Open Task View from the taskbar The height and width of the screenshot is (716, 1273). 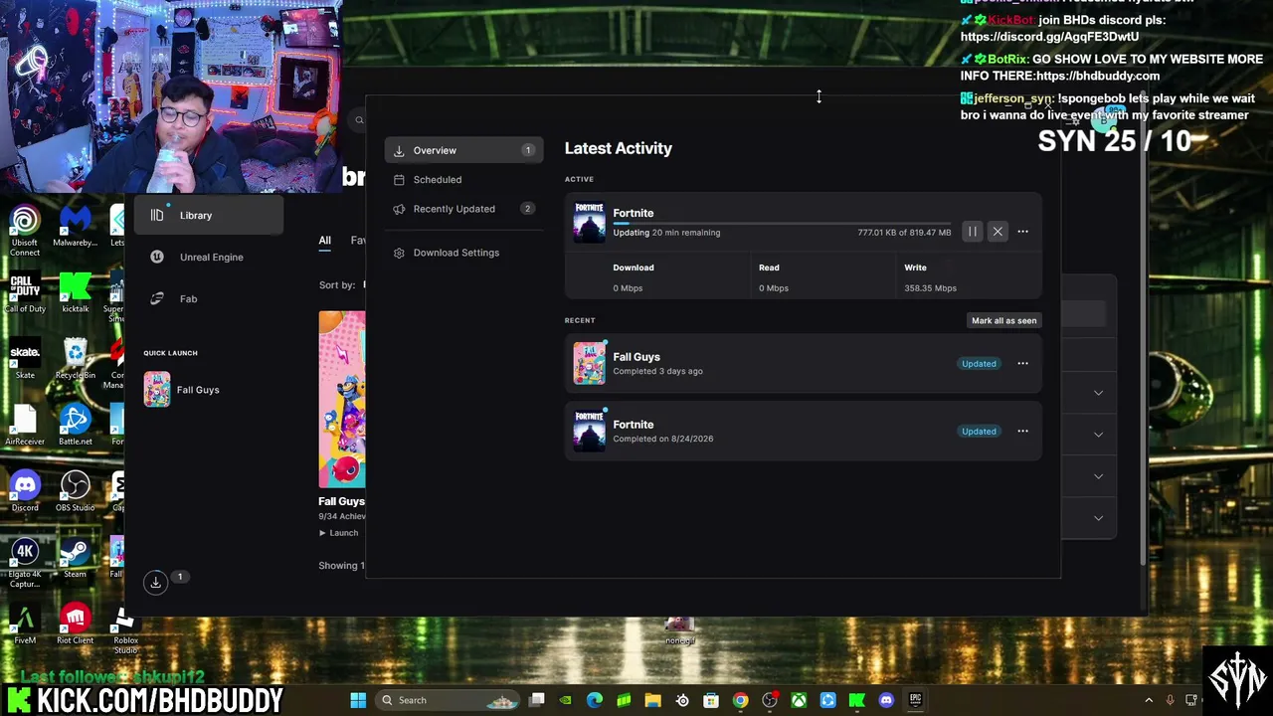click(537, 700)
